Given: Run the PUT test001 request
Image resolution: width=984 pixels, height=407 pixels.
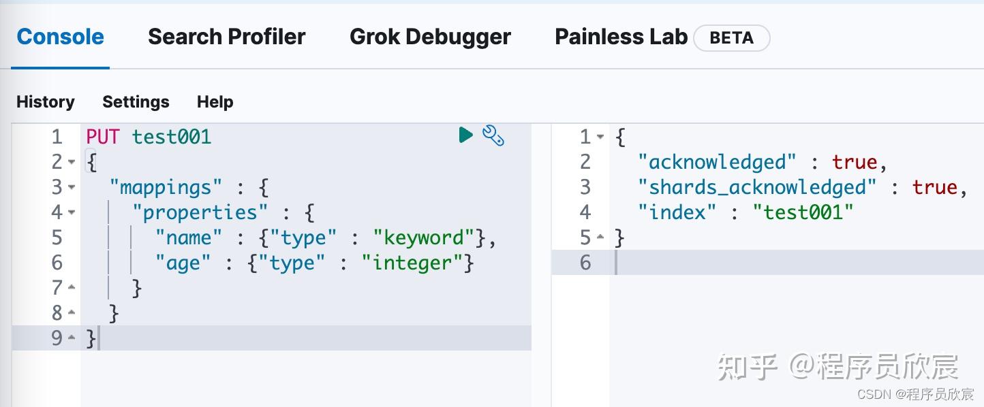Looking at the screenshot, I should [x=465, y=135].
